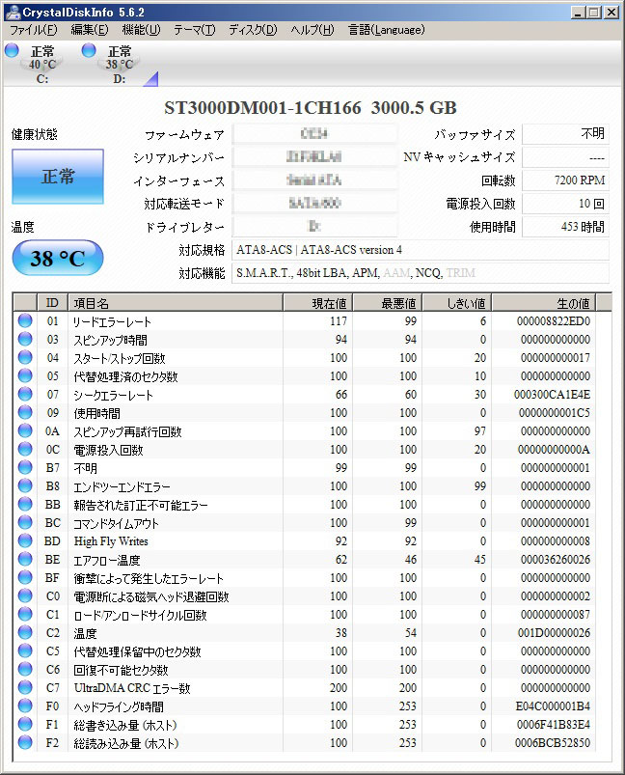The width and height of the screenshot is (625, 775).
Task: Click the ATA8-ACS 対応規格 field
Action: click(421, 250)
